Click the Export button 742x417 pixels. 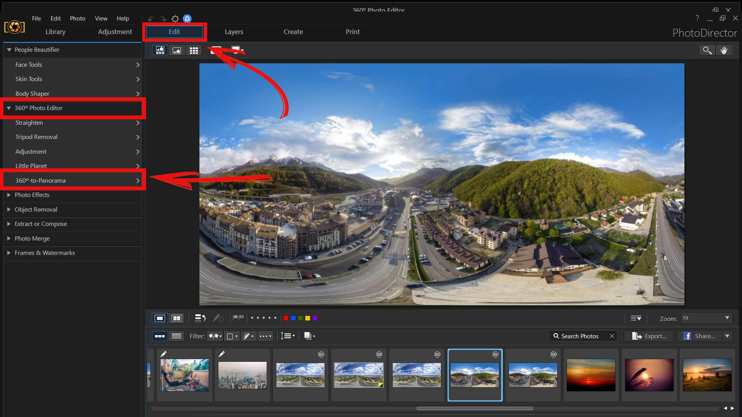pos(651,336)
